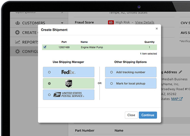Close the Create Shipment dialog with X
The height and width of the screenshot is (136, 190).
157,29
